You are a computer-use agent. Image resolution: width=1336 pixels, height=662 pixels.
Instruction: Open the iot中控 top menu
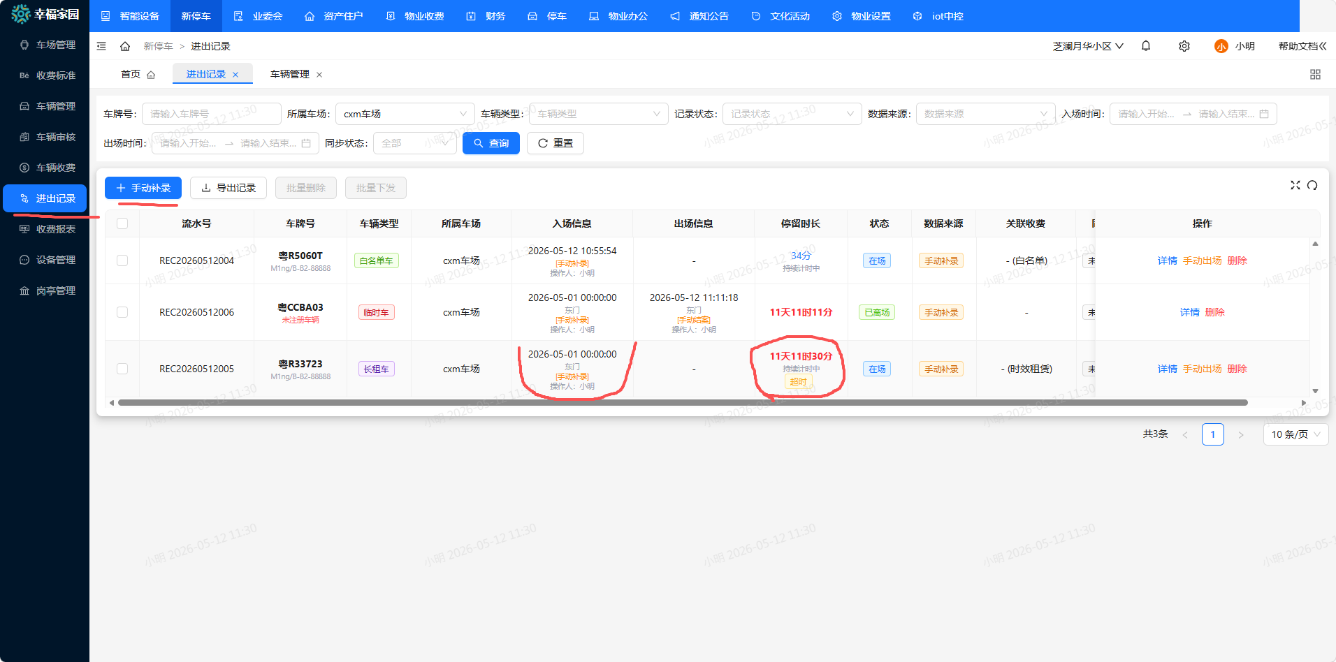pos(938,16)
